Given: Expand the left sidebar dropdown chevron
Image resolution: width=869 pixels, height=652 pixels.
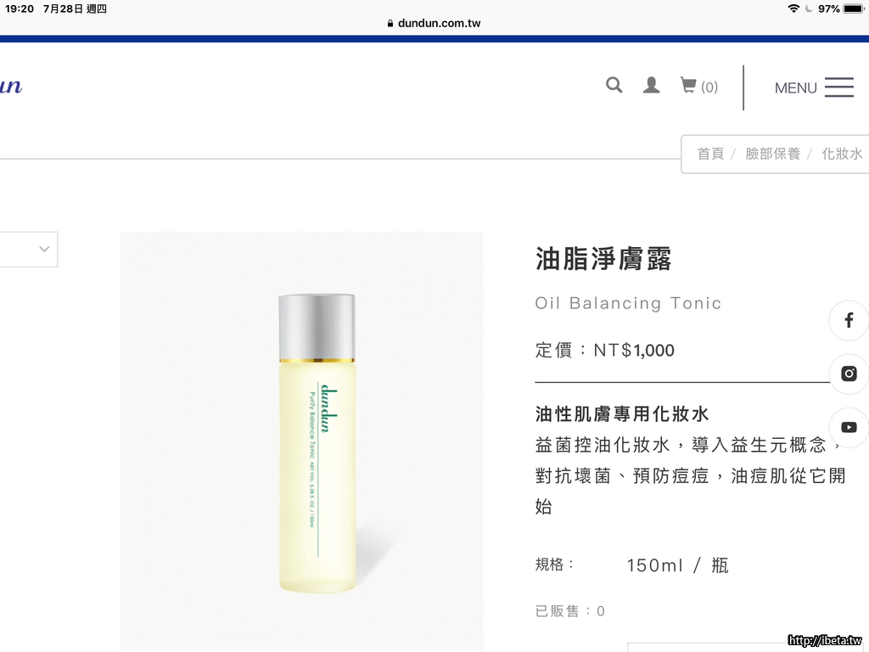Looking at the screenshot, I should [44, 250].
